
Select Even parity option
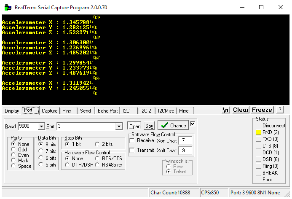tap(13, 155)
